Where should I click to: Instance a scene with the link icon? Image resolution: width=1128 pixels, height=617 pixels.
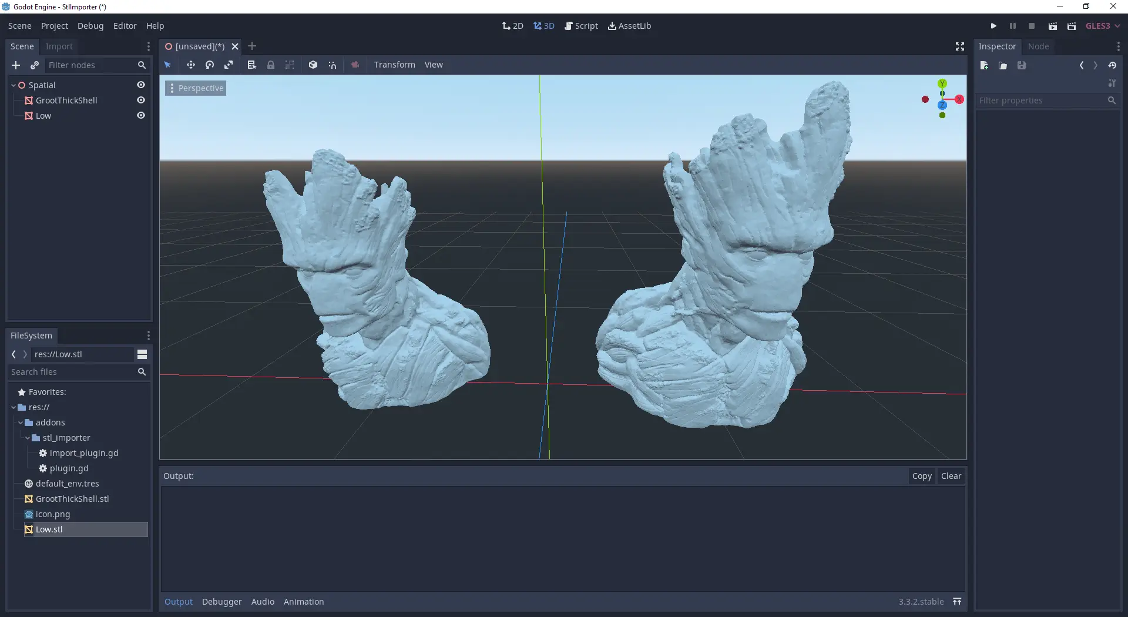coord(35,65)
